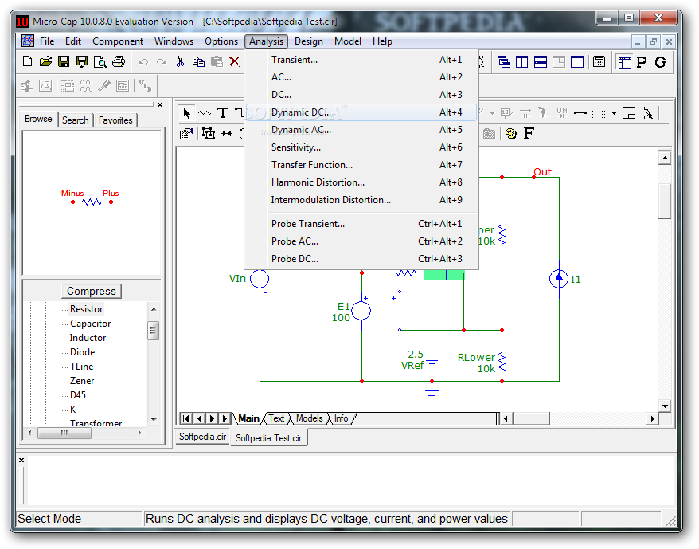
Task: Open print preview with the magnifier page icon
Action: [x=100, y=61]
